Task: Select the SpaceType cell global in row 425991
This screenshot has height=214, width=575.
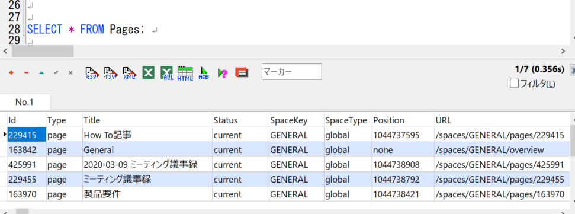Action: click(x=348, y=164)
